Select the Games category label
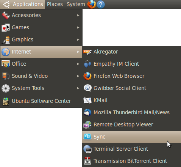This screenshot has width=181, height=167. click(x=20, y=27)
